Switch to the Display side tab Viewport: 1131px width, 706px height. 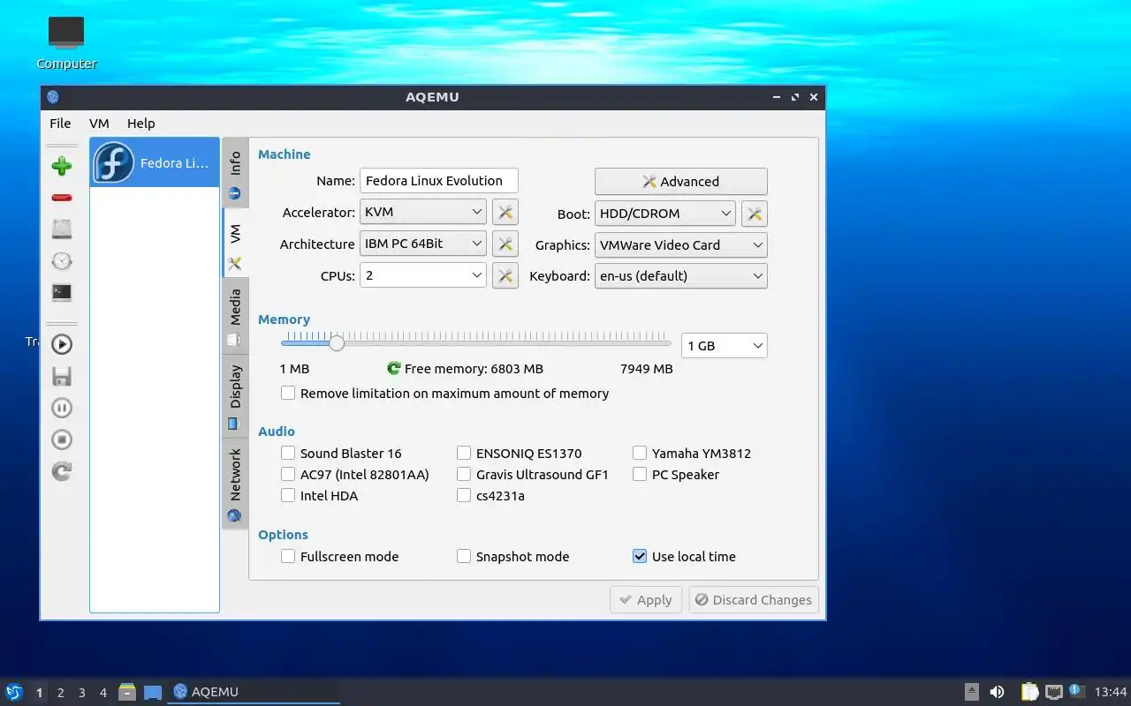click(x=235, y=395)
